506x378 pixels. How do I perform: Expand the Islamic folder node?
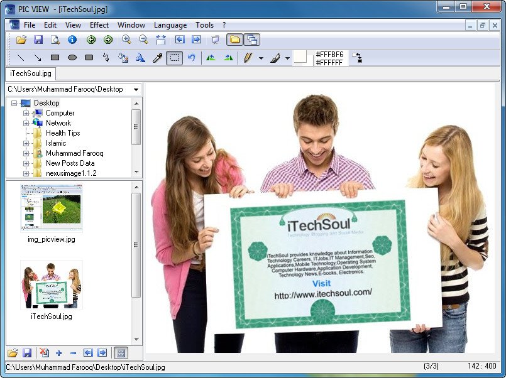[26, 143]
